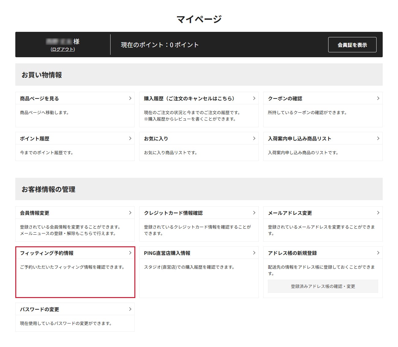This screenshot has height=347, width=398.
Task: Click description 所持しているクーポンの確認ができます。
Action: 307,113
